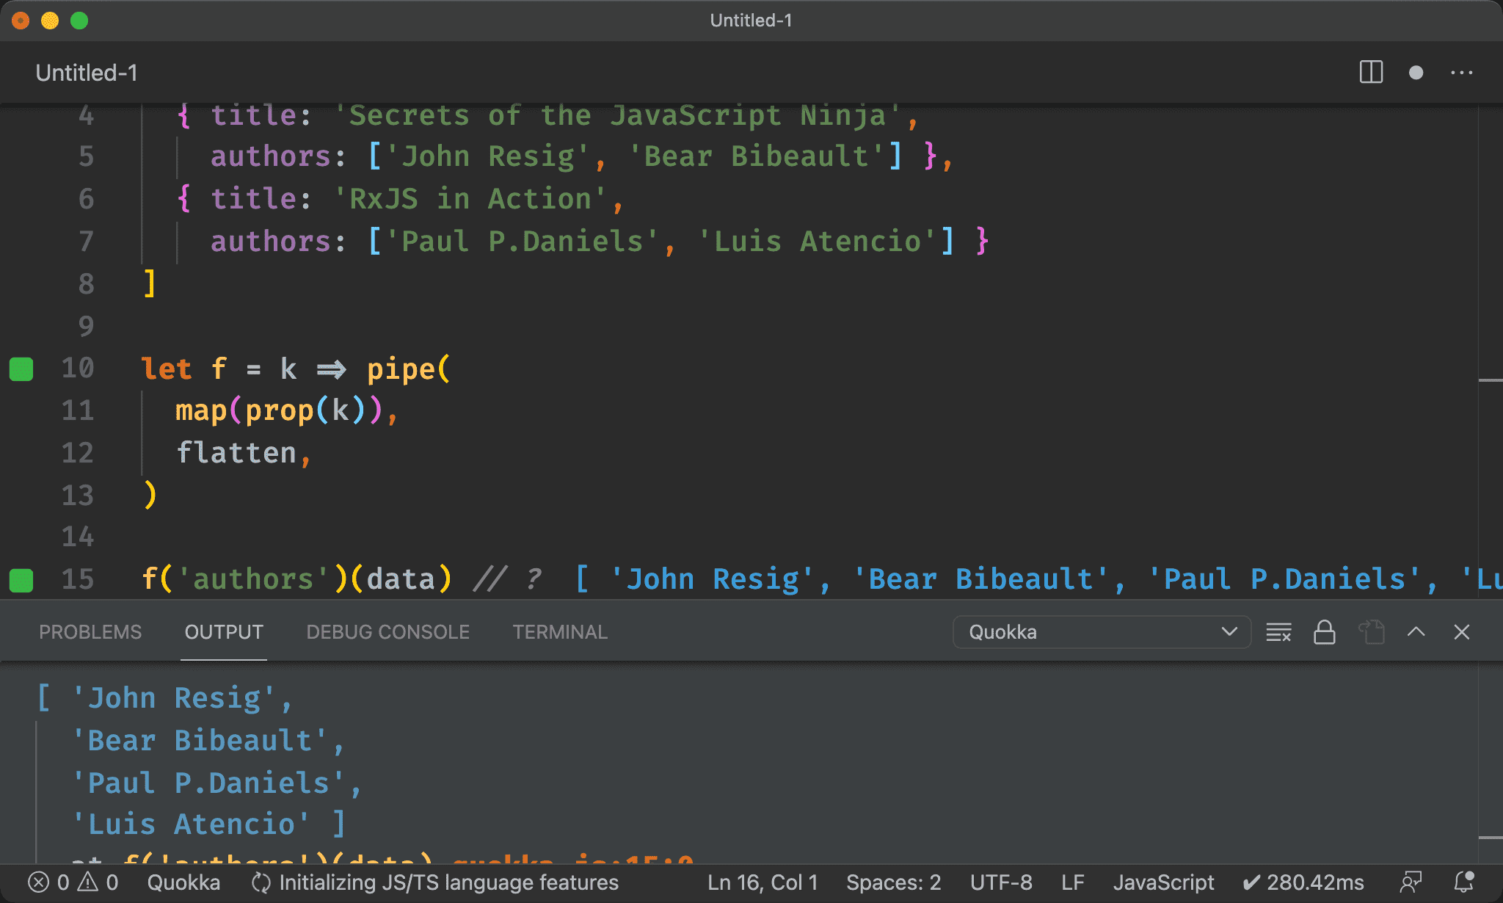Click Initializing JS/TS language features status
The height and width of the screenshot is (903, 1503).
435,882
